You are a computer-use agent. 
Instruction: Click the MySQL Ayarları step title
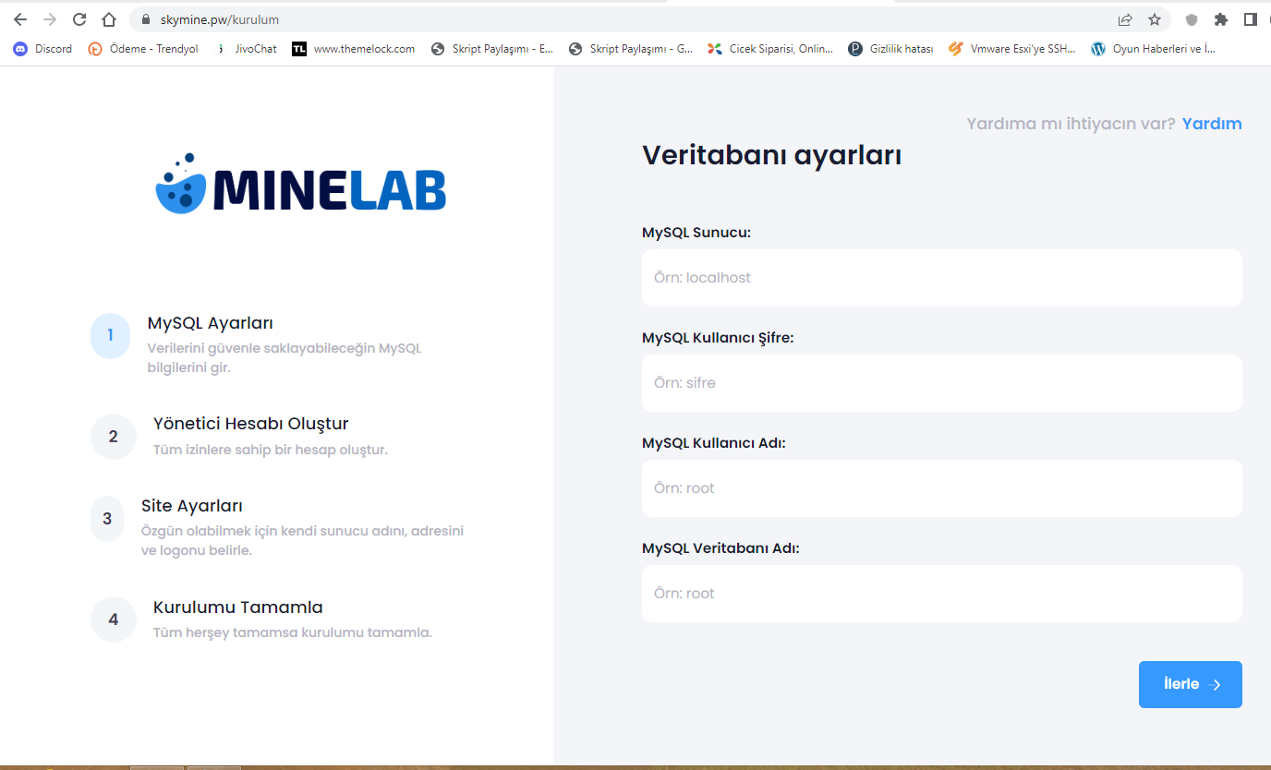pos(211,323)
